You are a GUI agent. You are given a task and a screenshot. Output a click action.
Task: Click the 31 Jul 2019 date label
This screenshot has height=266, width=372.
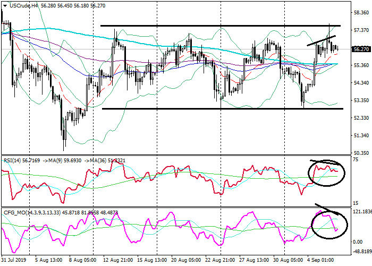click(14, 261)
